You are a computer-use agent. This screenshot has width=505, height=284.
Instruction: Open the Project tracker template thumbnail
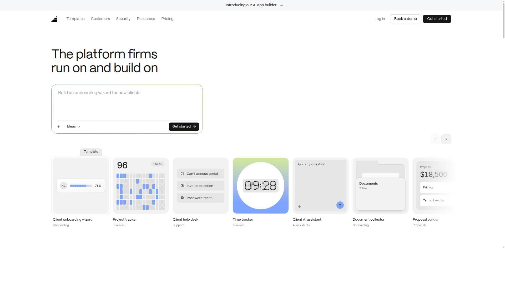(141, 186)
